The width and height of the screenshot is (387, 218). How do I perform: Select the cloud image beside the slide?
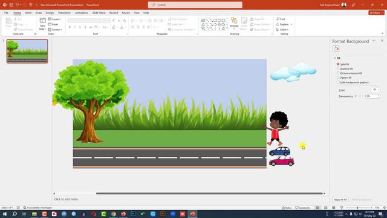coord(293,72)
